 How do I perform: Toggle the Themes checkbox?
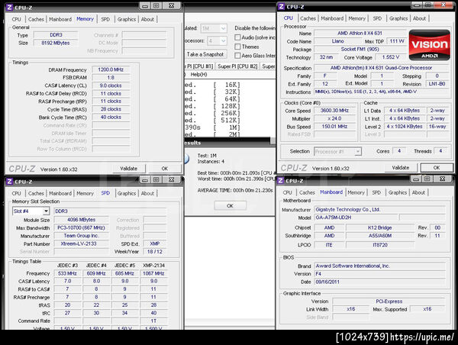click(x=237, y=47)
